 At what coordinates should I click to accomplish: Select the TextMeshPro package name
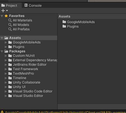[23, 73]
